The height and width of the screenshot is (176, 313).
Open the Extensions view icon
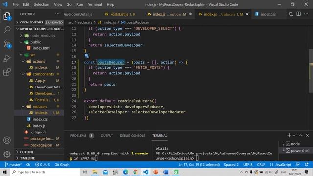[x=7, y=72]
